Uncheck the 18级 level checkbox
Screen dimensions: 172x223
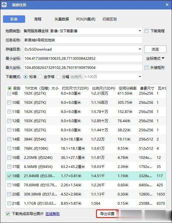pyautogui.click(x=9, y=176)
